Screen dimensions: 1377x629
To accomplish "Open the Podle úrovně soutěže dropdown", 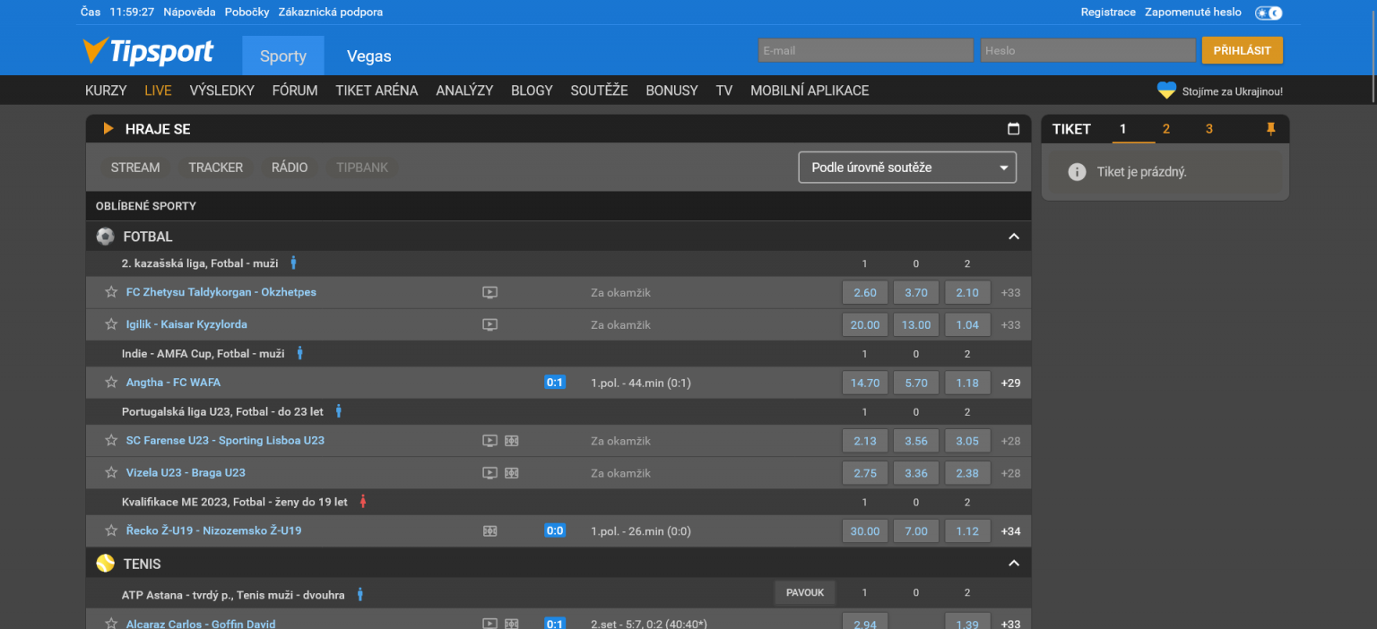I will [907, 167].
